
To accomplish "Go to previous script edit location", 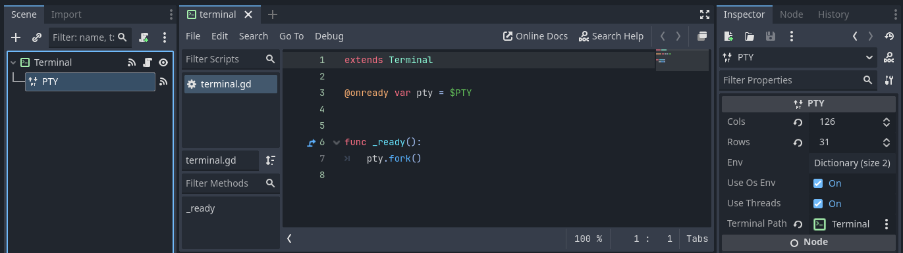I will point(663,36).
